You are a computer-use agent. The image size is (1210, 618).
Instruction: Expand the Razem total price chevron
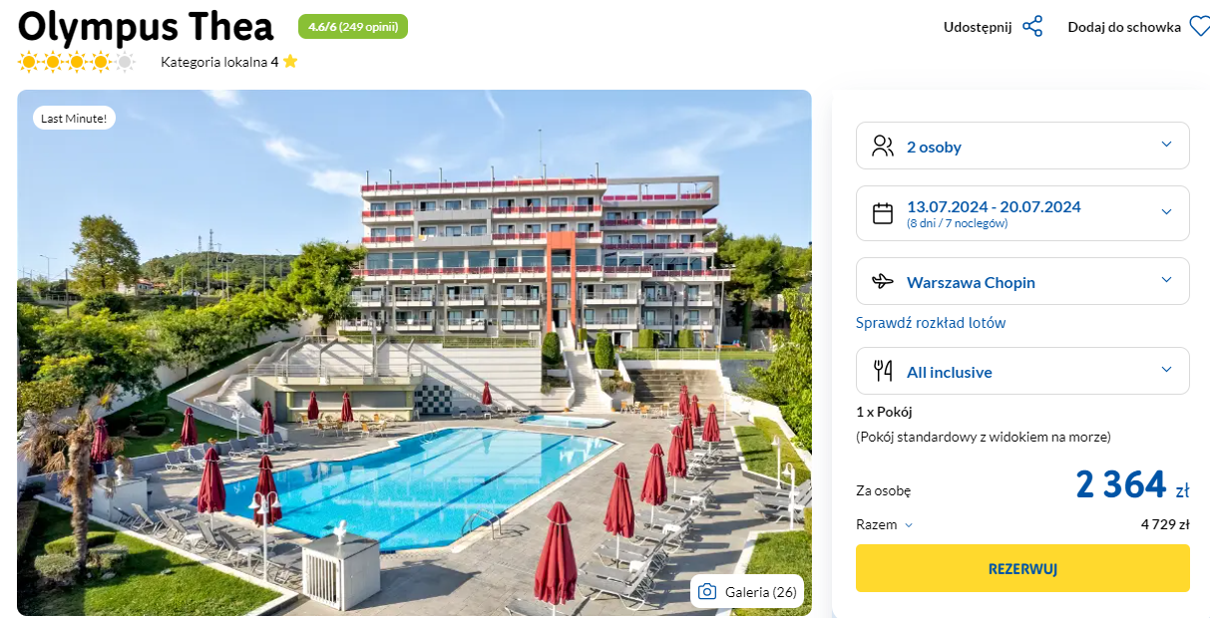(x=909, y=525)
